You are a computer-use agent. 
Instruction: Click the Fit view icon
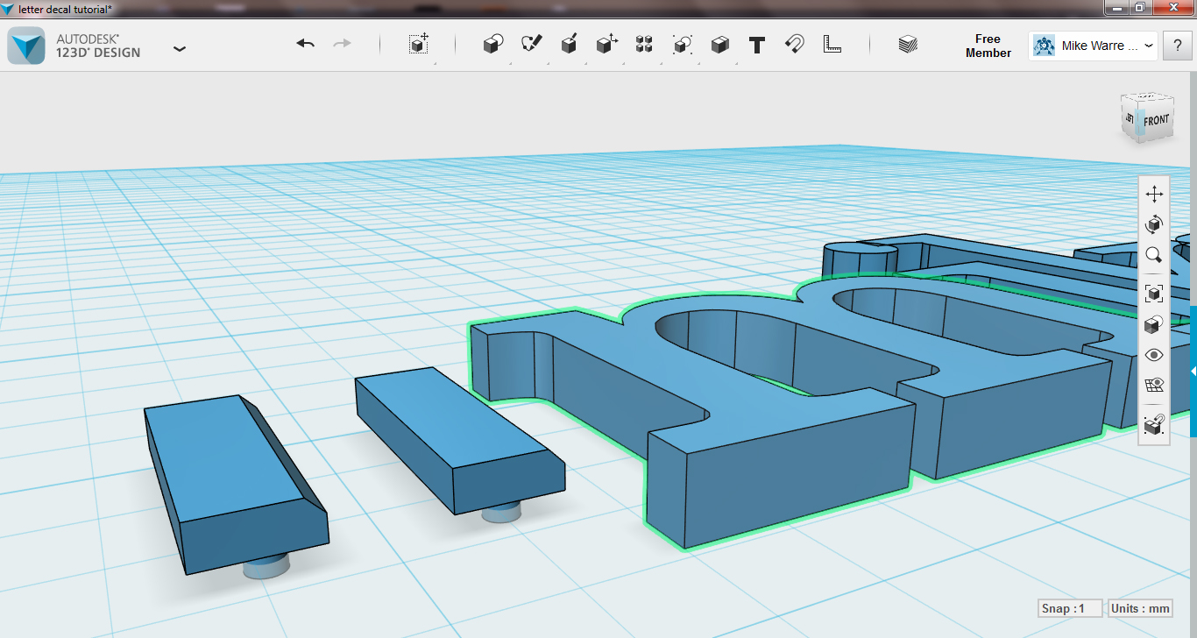click(1154, 294)
